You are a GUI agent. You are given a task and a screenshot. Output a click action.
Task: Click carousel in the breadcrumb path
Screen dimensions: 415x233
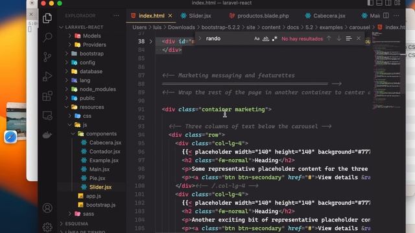pyautogui.click(x=359, y=27)
